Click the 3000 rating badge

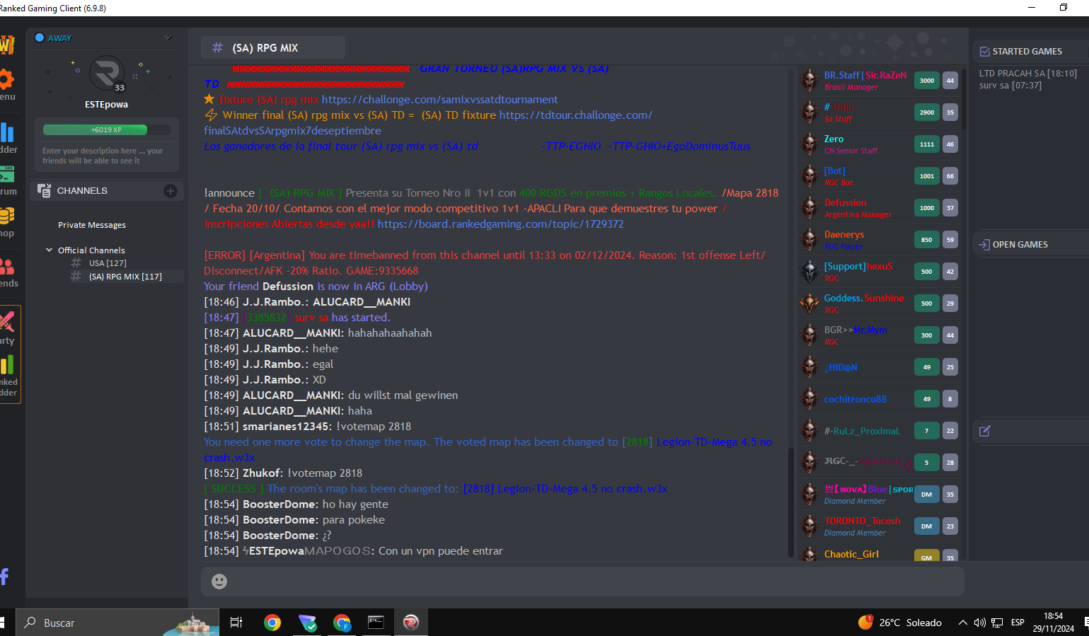927,81
